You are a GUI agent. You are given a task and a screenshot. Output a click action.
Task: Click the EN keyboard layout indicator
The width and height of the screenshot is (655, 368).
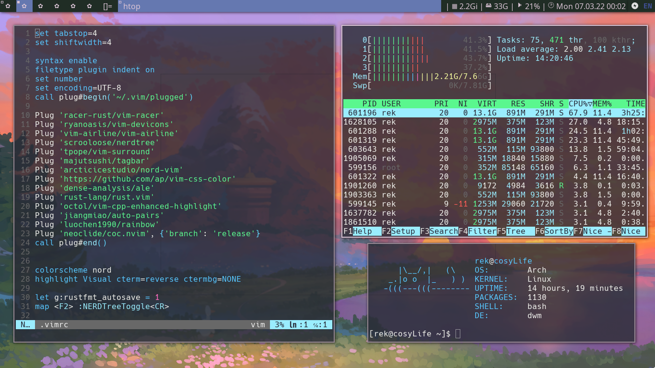coord(648,6)
